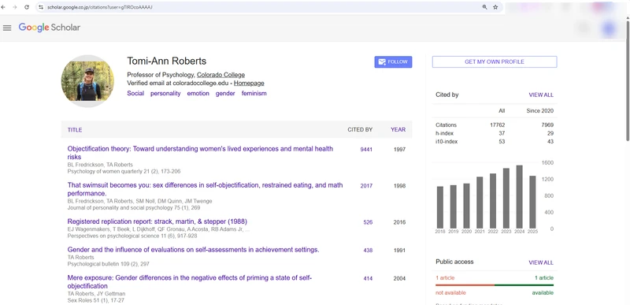View the 438 citations count
This screenshot has height=305, width=630.
pyautogui.click(x=368, y=251)
